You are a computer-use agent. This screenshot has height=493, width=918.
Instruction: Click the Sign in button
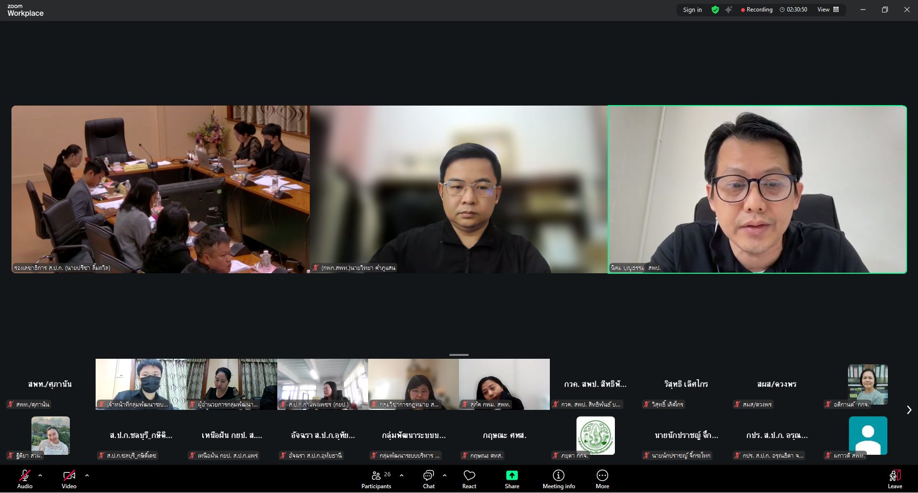click(692, 10)
